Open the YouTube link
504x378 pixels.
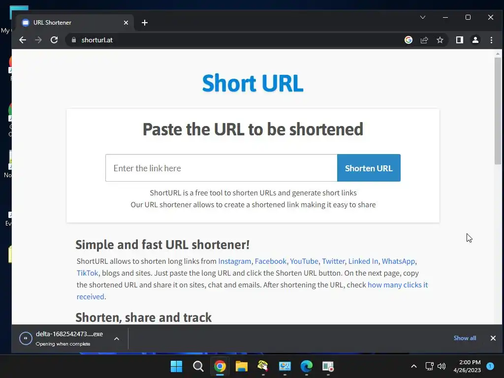pyautogui.click(x=304, y=261)
